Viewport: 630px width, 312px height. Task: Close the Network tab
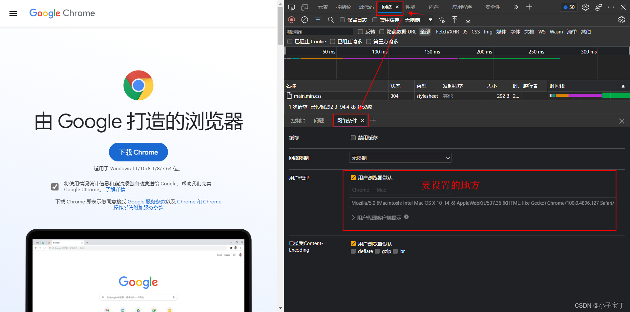click(397, 7)
